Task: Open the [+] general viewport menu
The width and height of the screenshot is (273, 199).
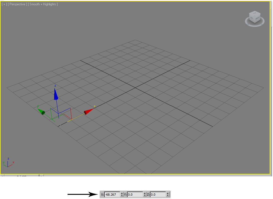Action: tap(4, 4)
